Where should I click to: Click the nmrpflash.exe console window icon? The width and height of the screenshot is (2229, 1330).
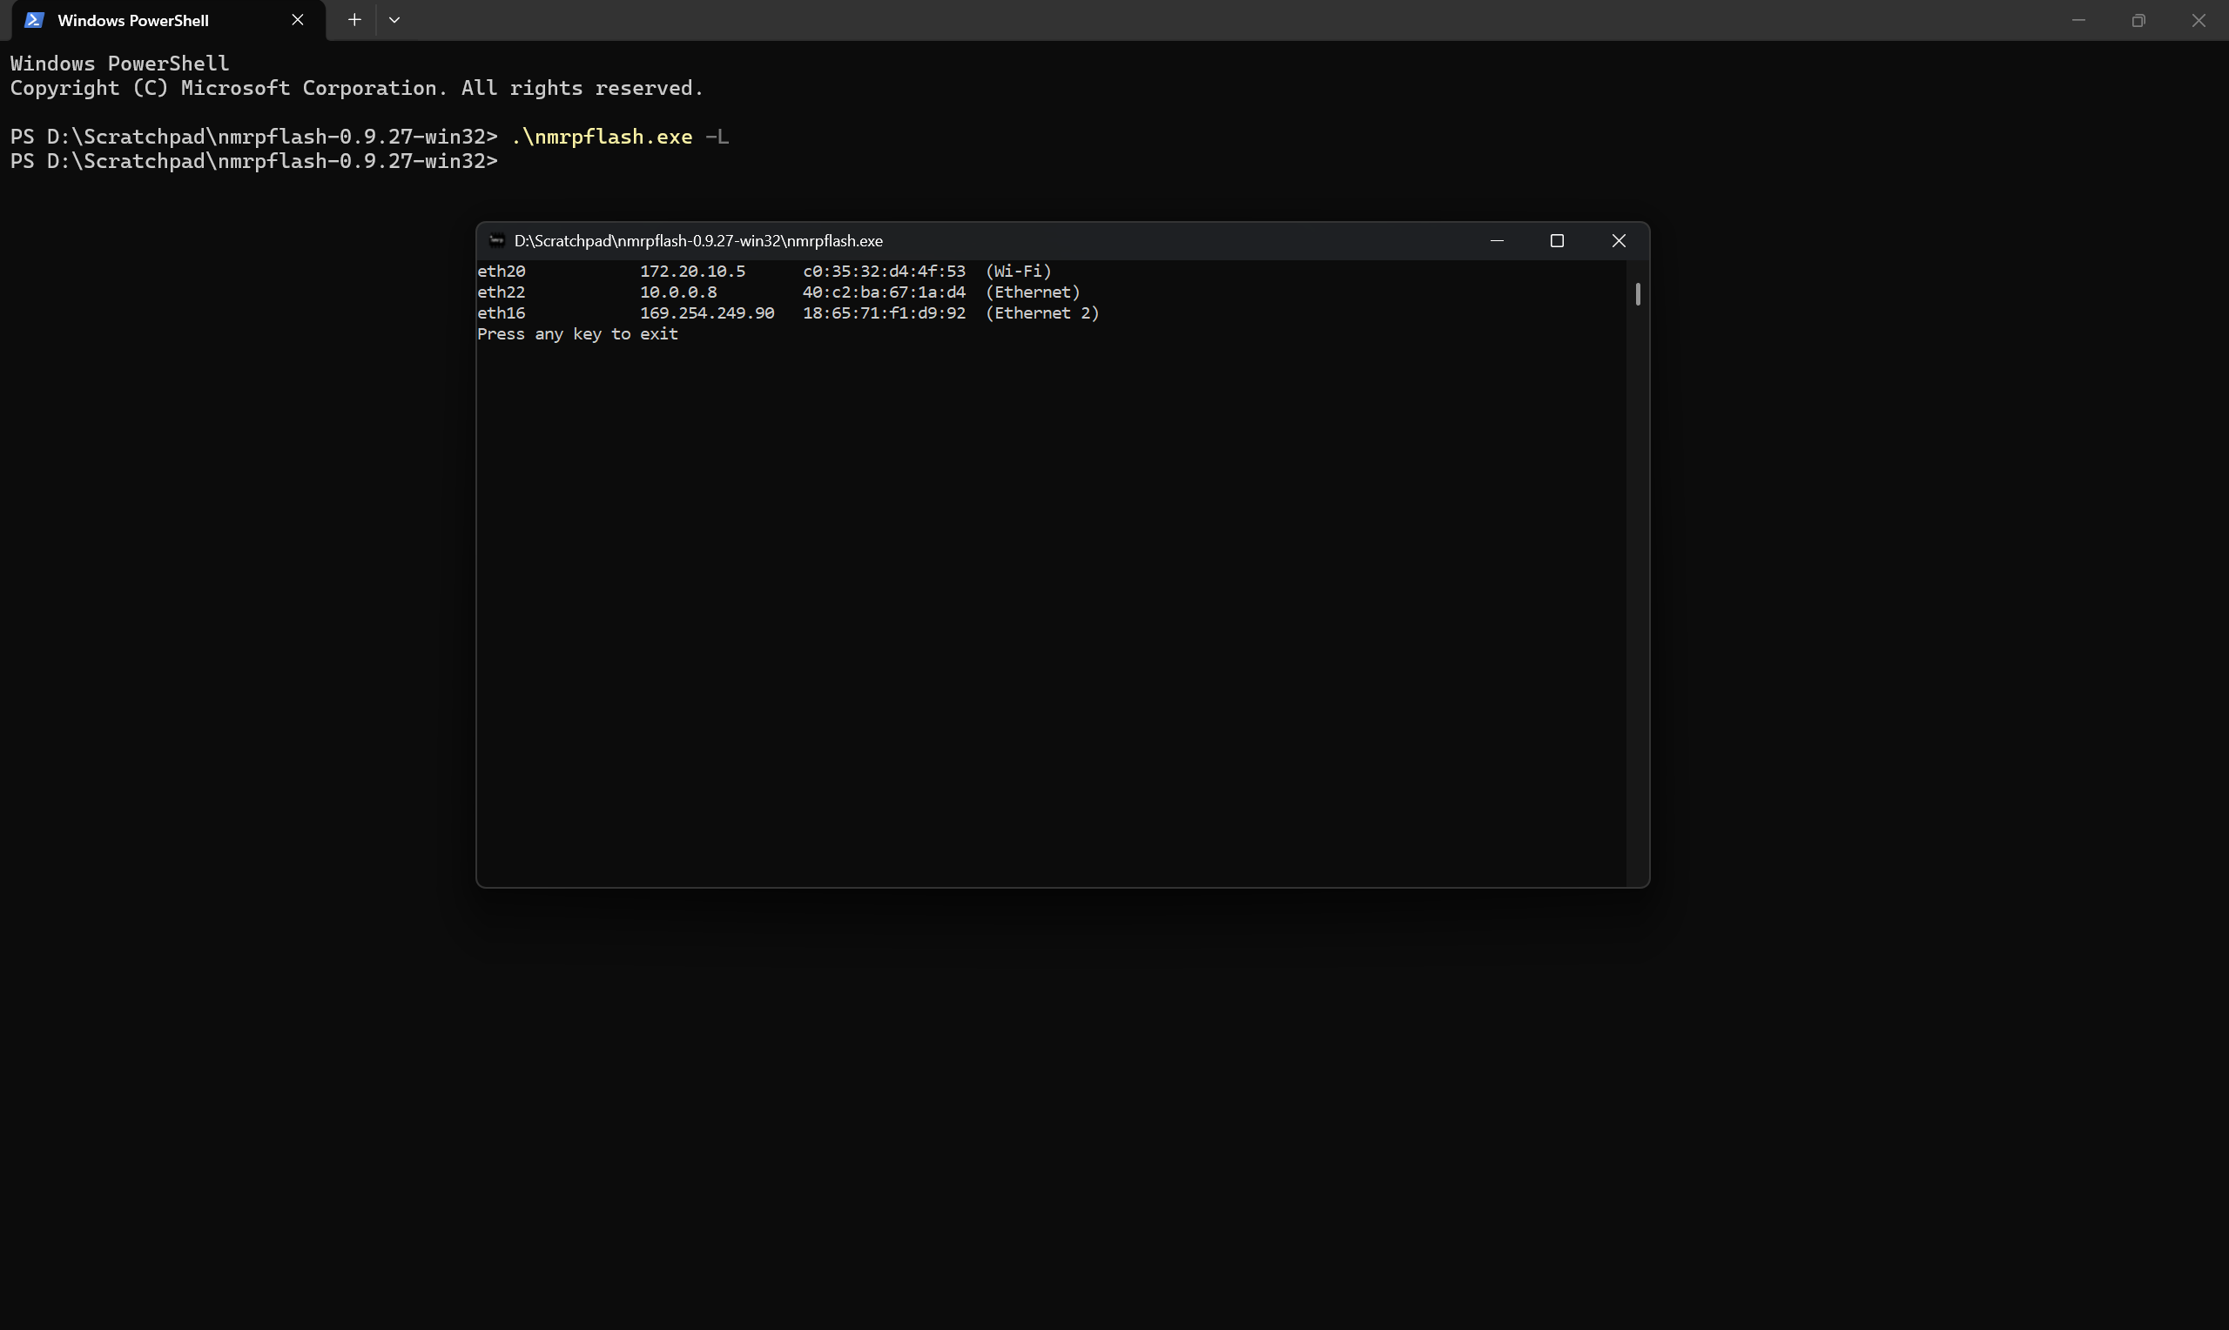[496, 240]
